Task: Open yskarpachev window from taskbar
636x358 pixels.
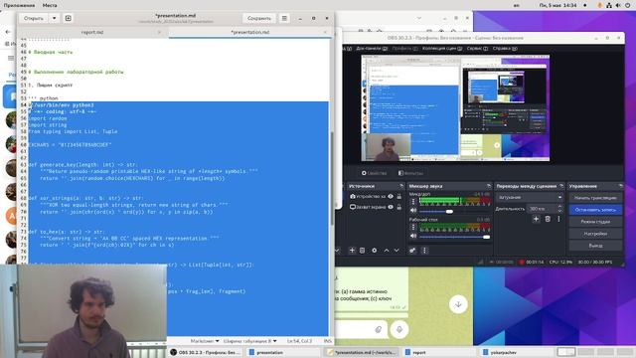Action: [515, 352]
